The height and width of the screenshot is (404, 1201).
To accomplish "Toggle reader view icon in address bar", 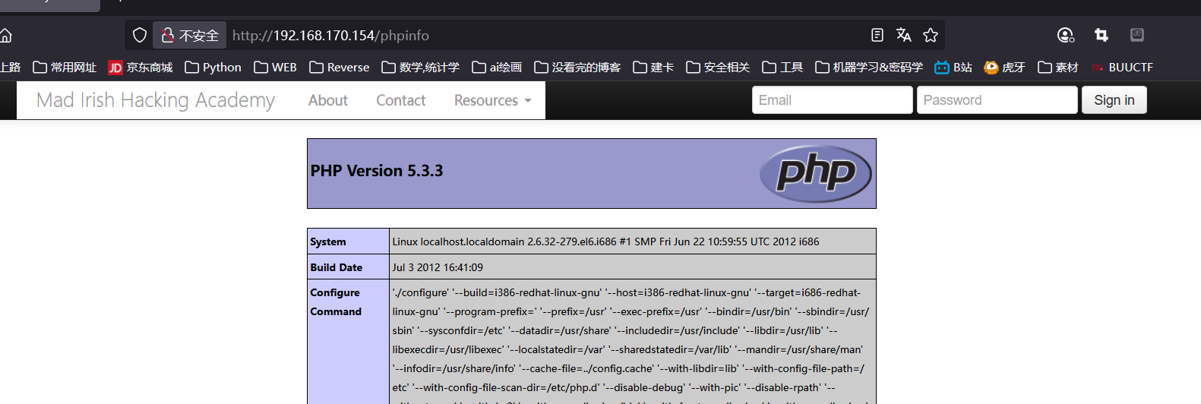I will coord(877,35).
